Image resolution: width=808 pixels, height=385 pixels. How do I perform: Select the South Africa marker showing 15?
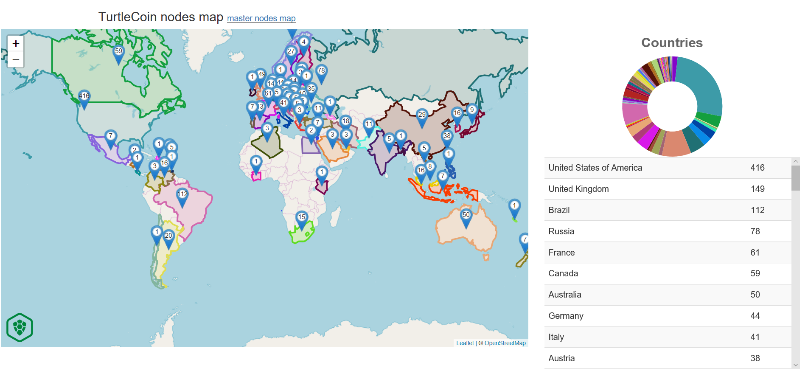pyautogui.click(x=302, y=220)
